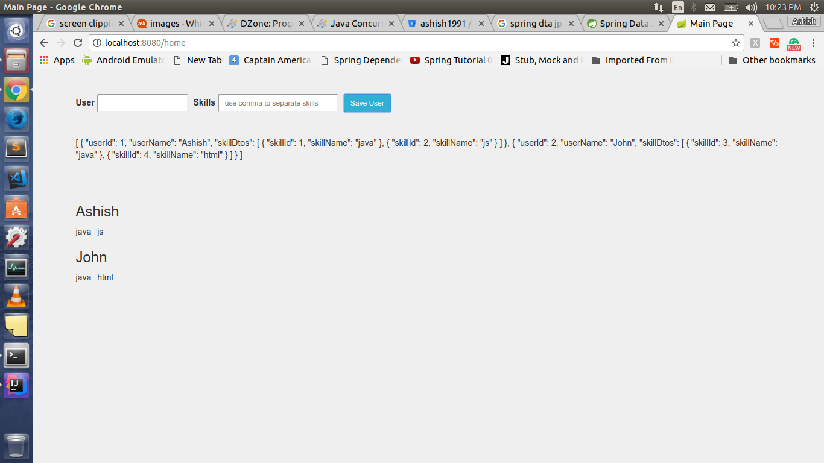Click the site information icon in address bar
824x463 pixels.
click(98, 43)
